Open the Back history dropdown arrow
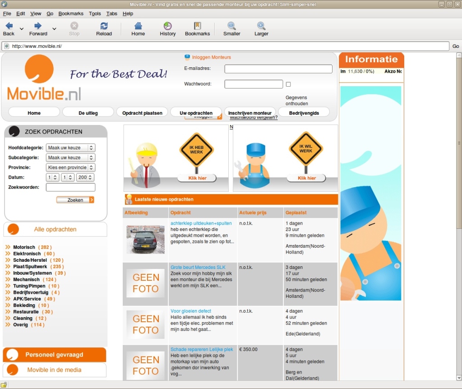 [22, 28]
